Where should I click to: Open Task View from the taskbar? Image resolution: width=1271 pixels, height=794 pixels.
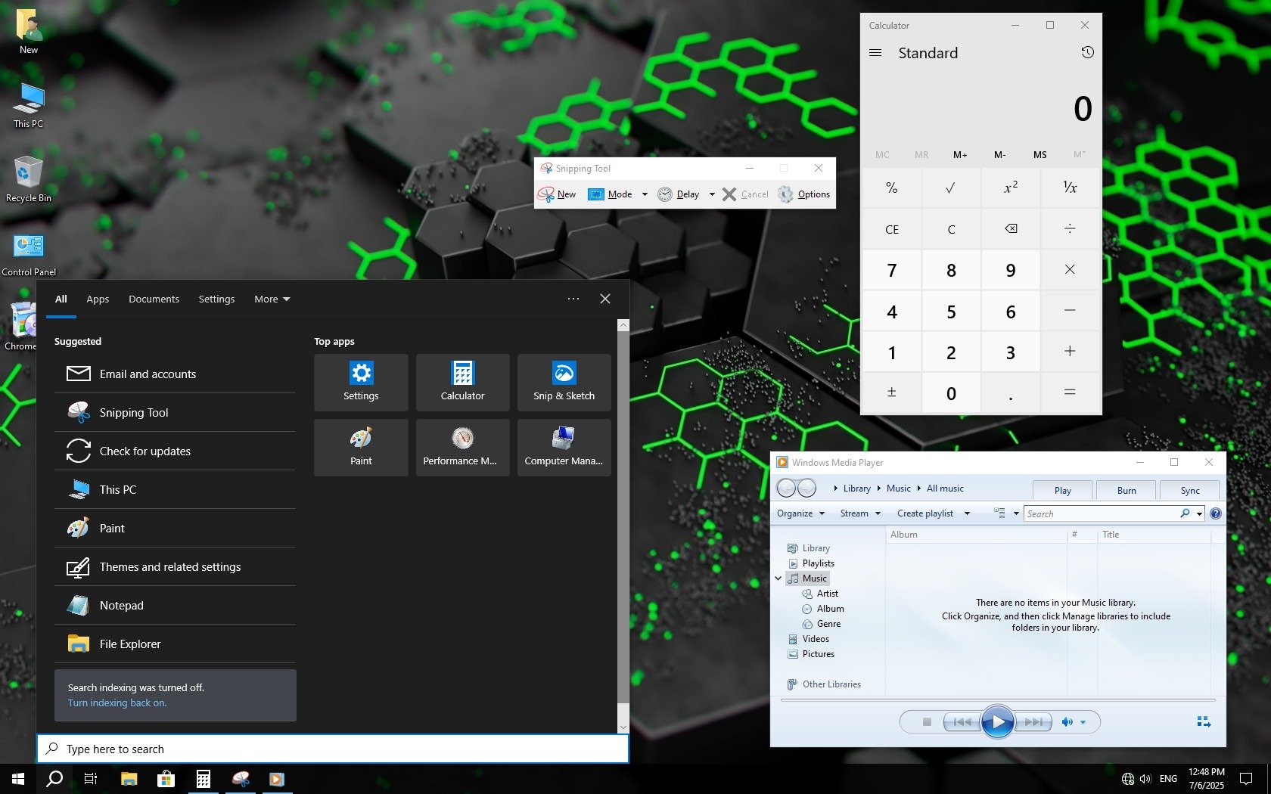tap(91, 779)
